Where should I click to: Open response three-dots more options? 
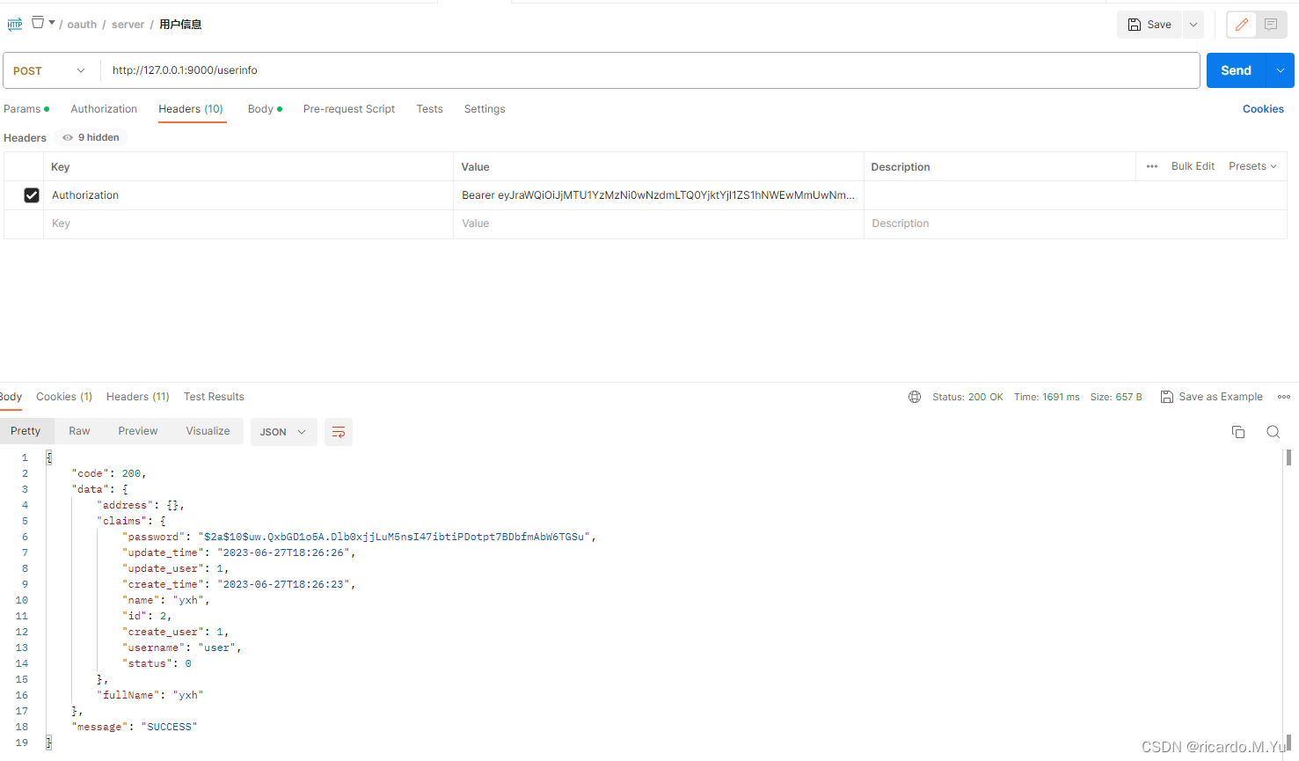(x=1284, y=397)
